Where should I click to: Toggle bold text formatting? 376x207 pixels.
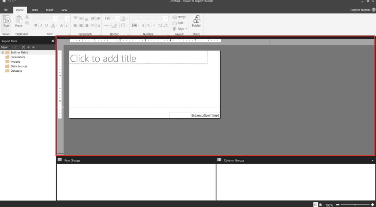pos(36,25)
